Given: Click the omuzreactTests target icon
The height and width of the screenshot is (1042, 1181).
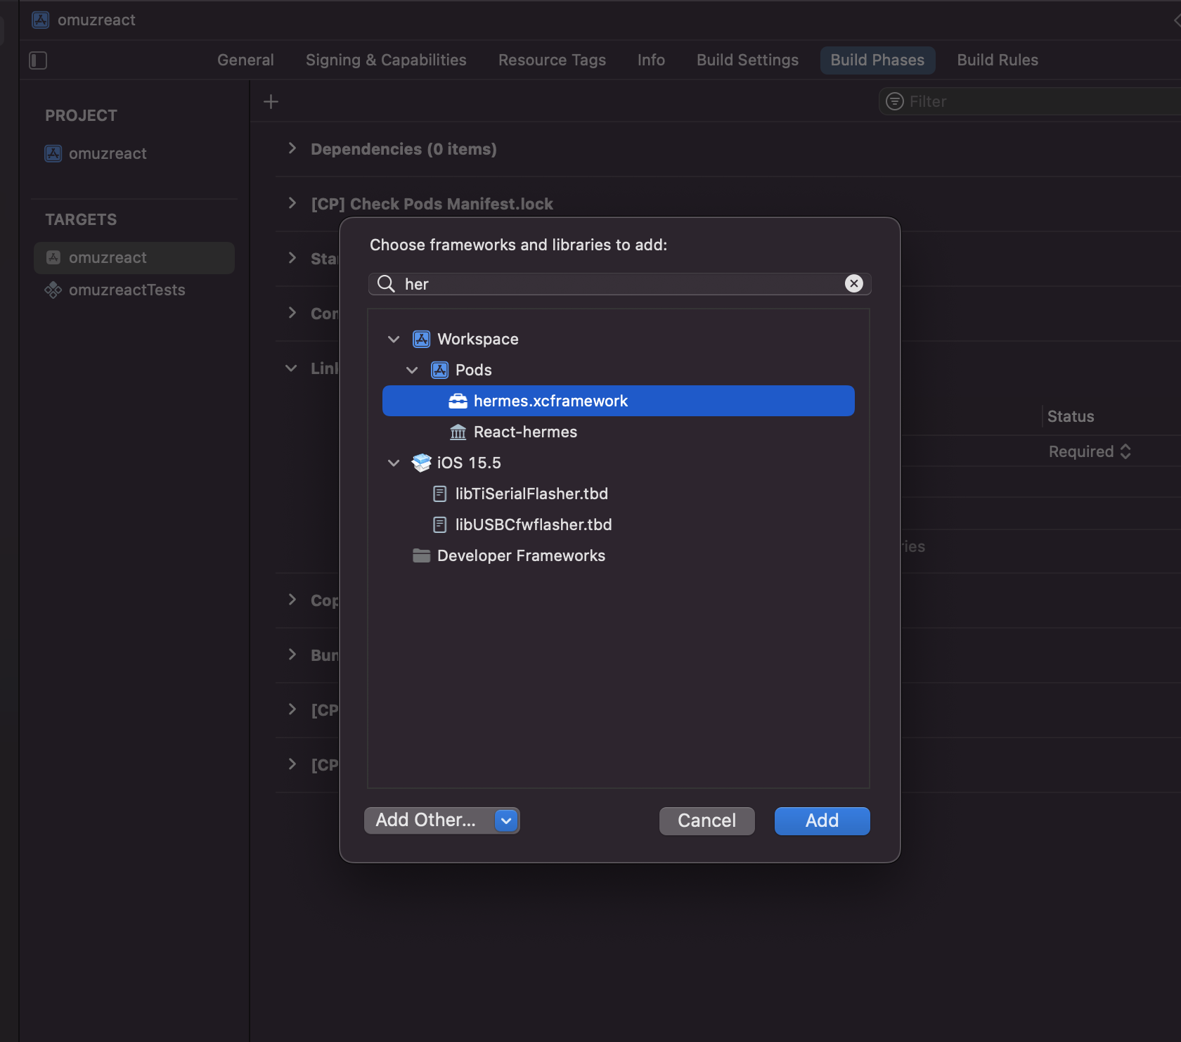Looking at the screenshot, I should click(53, 290).
